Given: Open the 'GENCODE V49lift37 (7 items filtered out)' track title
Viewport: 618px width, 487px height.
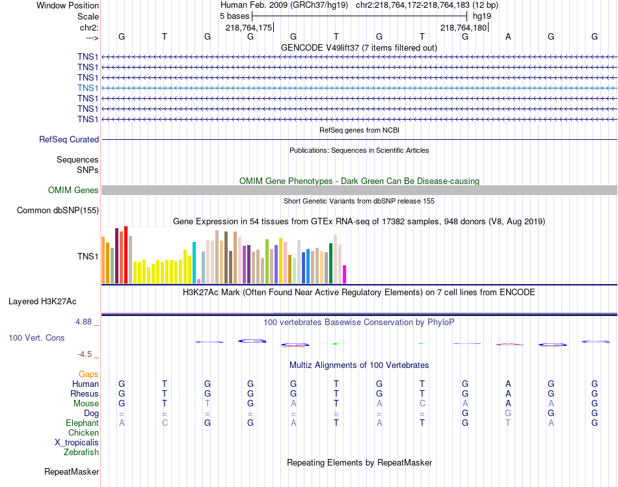Looking at the screenshot, I should [359, 47].
